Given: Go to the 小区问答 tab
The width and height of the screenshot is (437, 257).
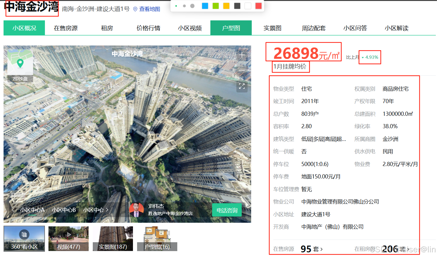Looking at the screenshot, I should pyautogui.click(x=355, y=28).
